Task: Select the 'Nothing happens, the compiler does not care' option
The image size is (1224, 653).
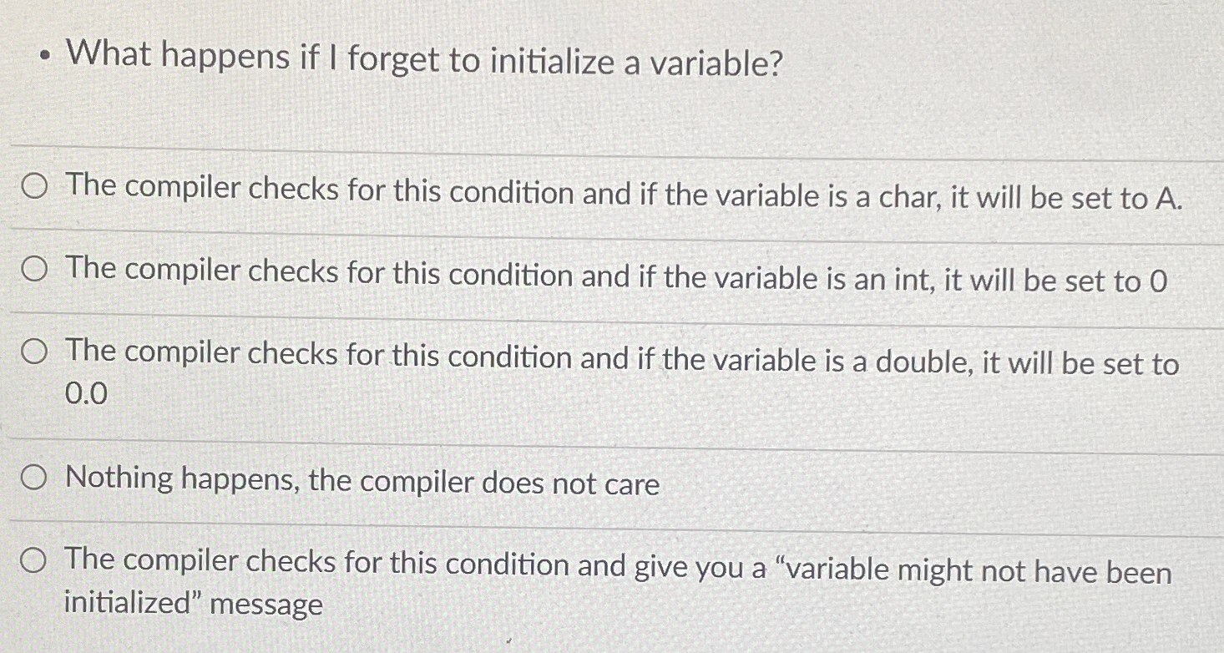Action: pos(33,477)
